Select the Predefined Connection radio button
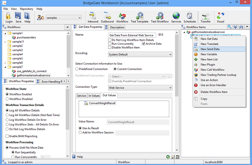Viewport: 252px width, 165px height. [77, 69]
